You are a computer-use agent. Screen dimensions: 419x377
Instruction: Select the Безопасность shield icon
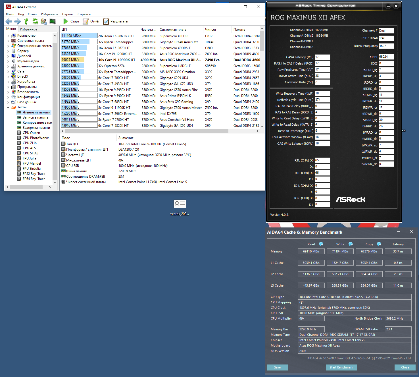14,92
